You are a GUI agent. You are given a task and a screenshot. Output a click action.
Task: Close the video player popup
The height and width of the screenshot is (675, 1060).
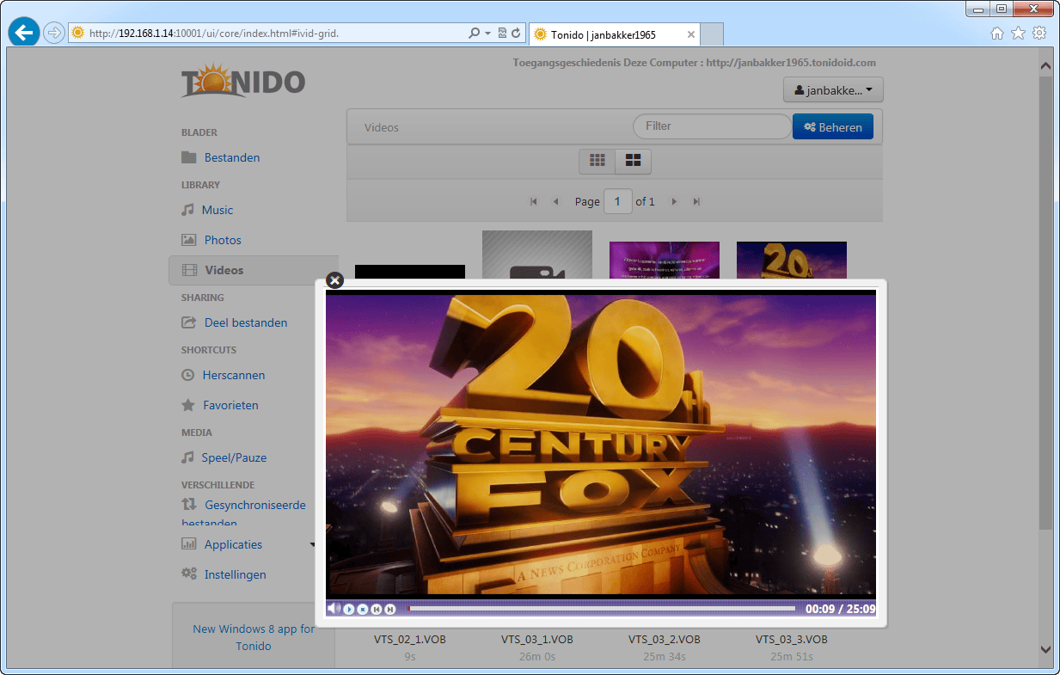click(x=335, y=280)
